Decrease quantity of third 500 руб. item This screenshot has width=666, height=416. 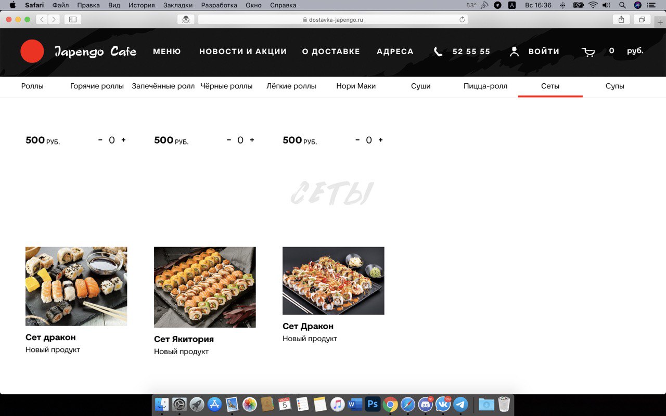(x=357, y=140)
